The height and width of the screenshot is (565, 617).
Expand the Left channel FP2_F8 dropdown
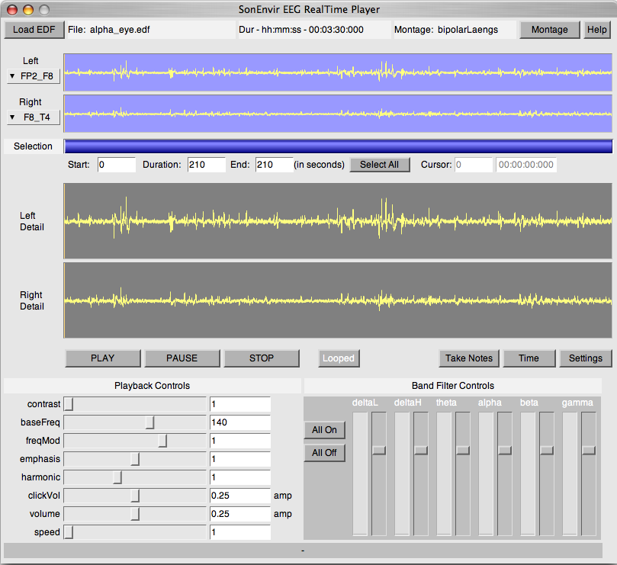pyautogui.click(x=34, y=76)
